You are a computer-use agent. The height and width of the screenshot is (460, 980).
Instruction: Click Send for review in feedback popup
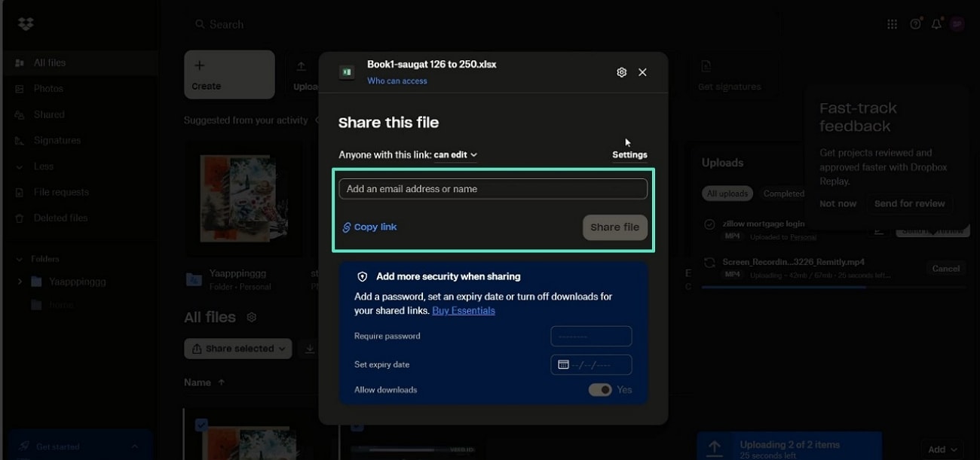[909, 204]
